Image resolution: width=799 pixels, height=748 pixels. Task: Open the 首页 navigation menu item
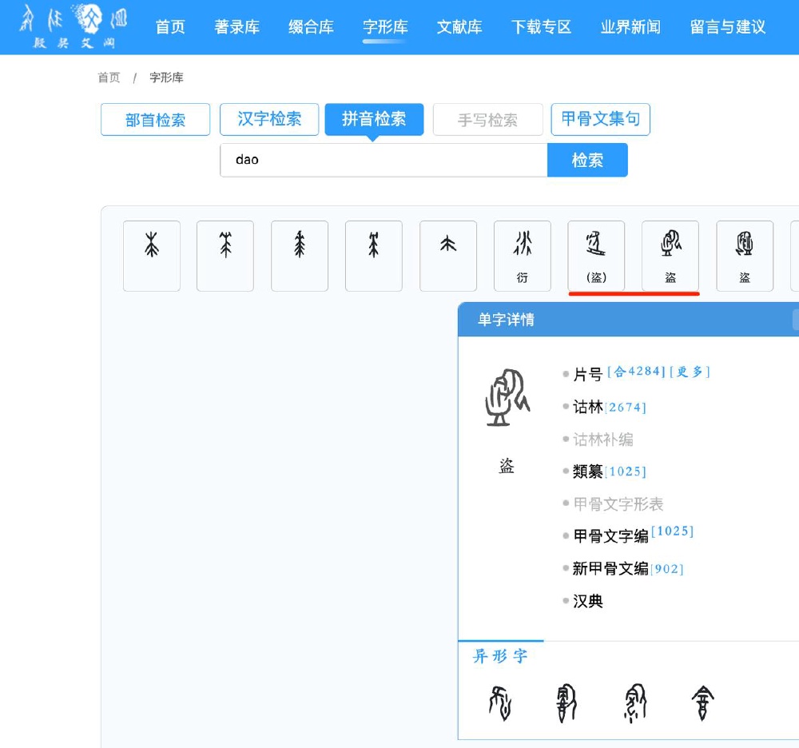point(169,26)
